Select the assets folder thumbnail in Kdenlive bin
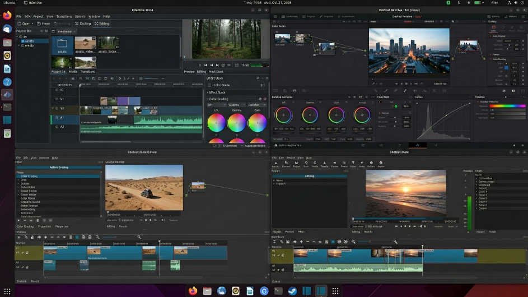 pyautogui.click(x=62, y=45)
